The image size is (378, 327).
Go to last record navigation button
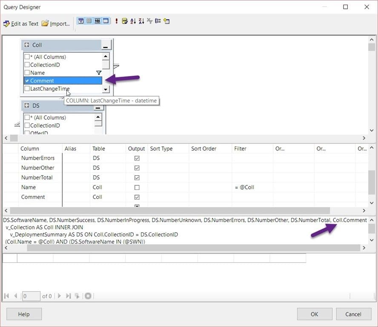[69, 296]
